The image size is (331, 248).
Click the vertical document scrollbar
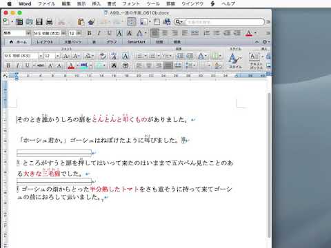269,165
